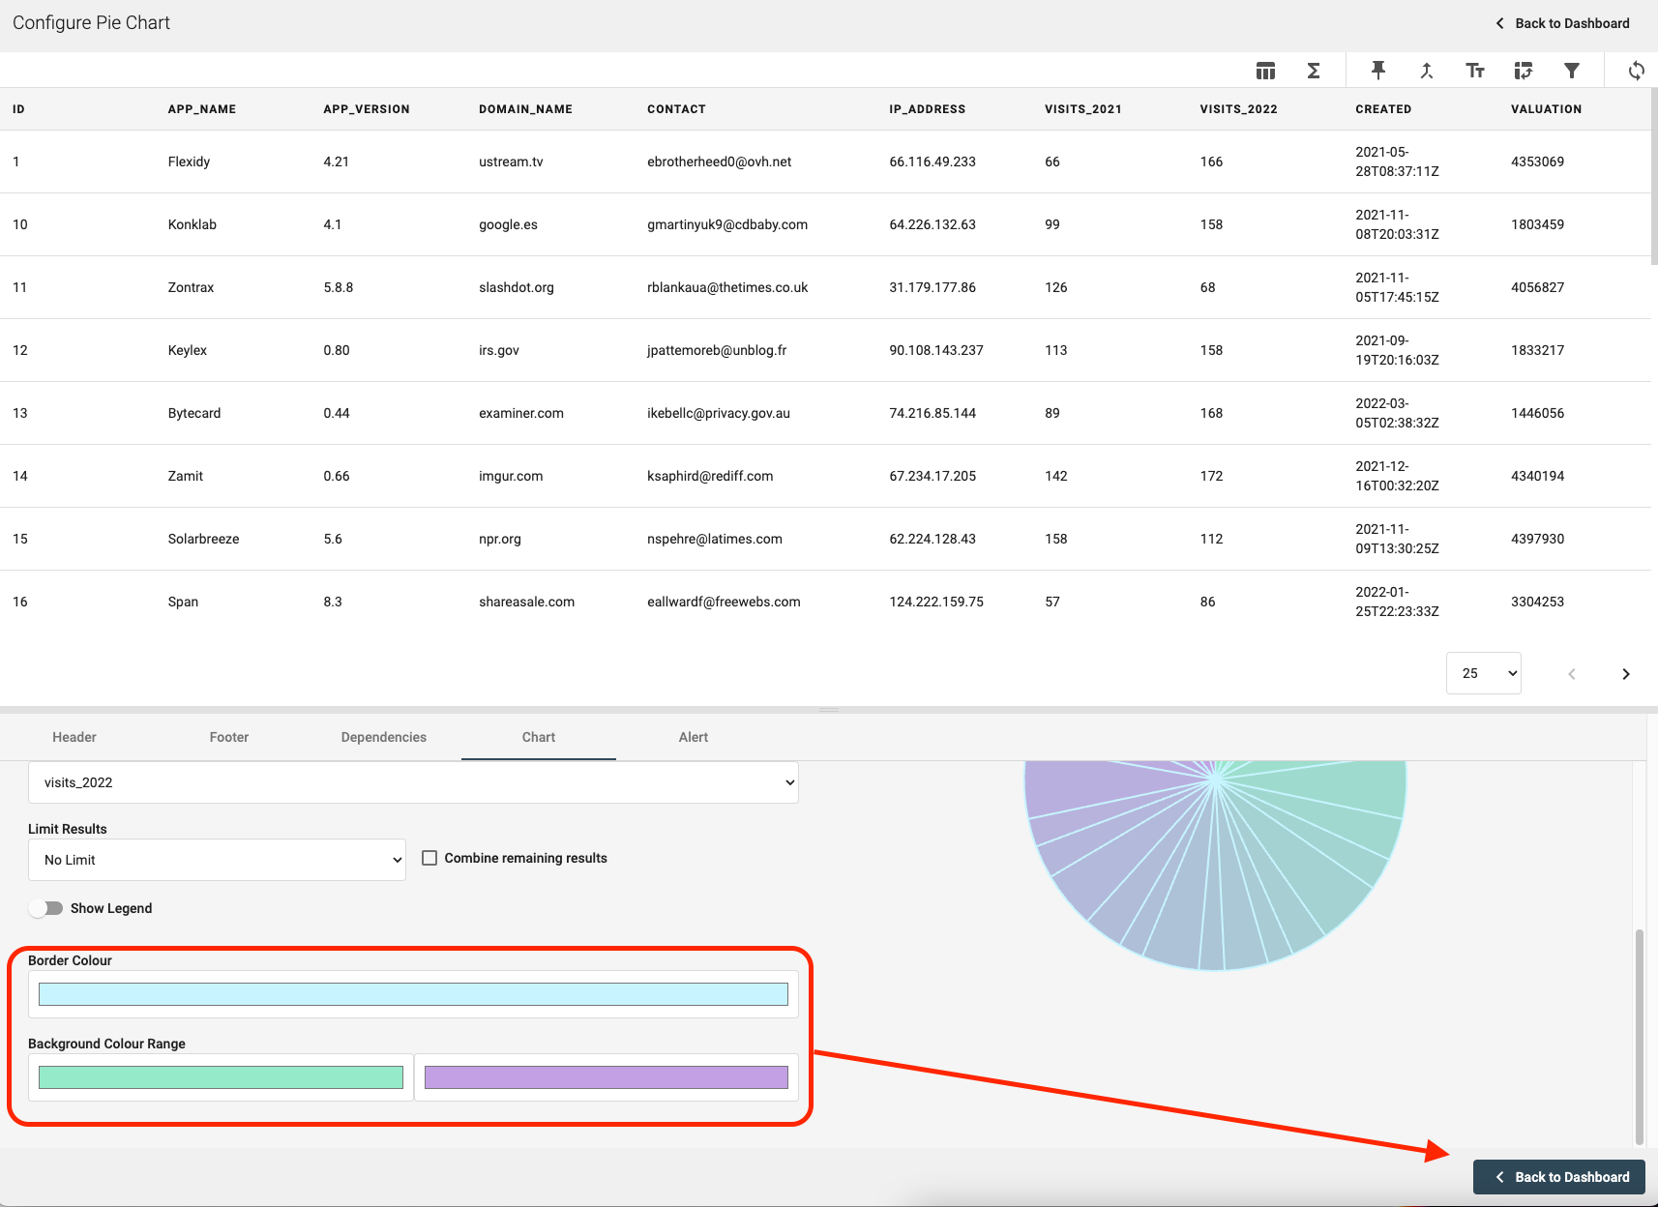Switch to the Dependencies tab
The height and width of the screenshot is (1207, 1658).
pyautogui.click(x=383, y=737)
